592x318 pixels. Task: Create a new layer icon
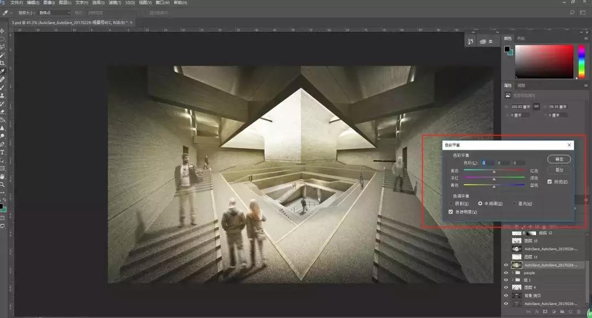(x=570, y=312)
